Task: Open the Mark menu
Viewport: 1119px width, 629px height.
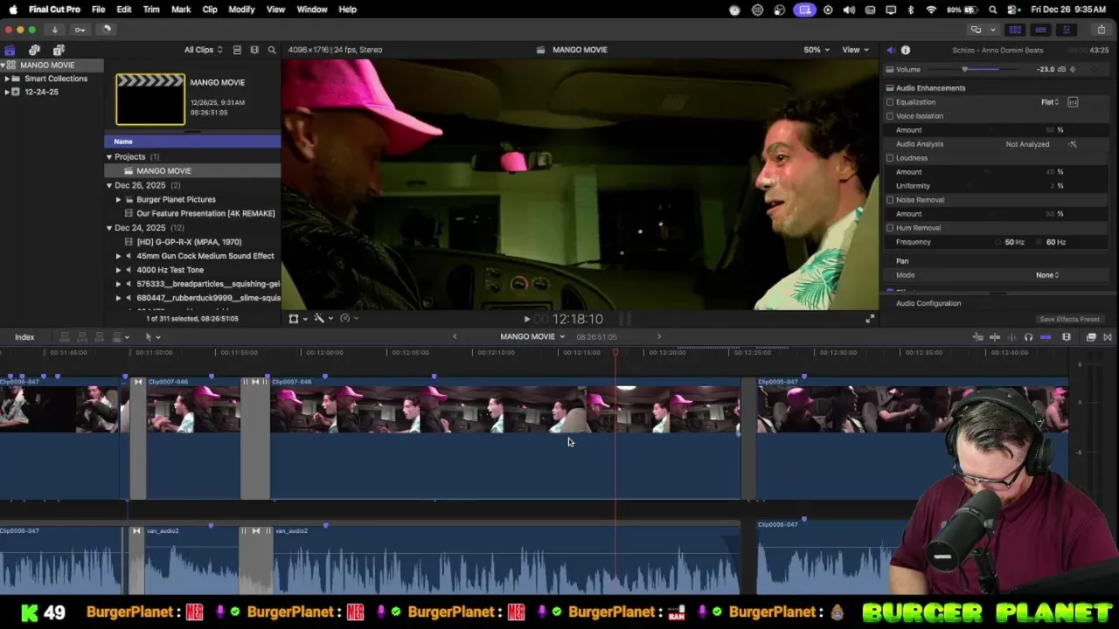Action: click(x=181, y=10)
